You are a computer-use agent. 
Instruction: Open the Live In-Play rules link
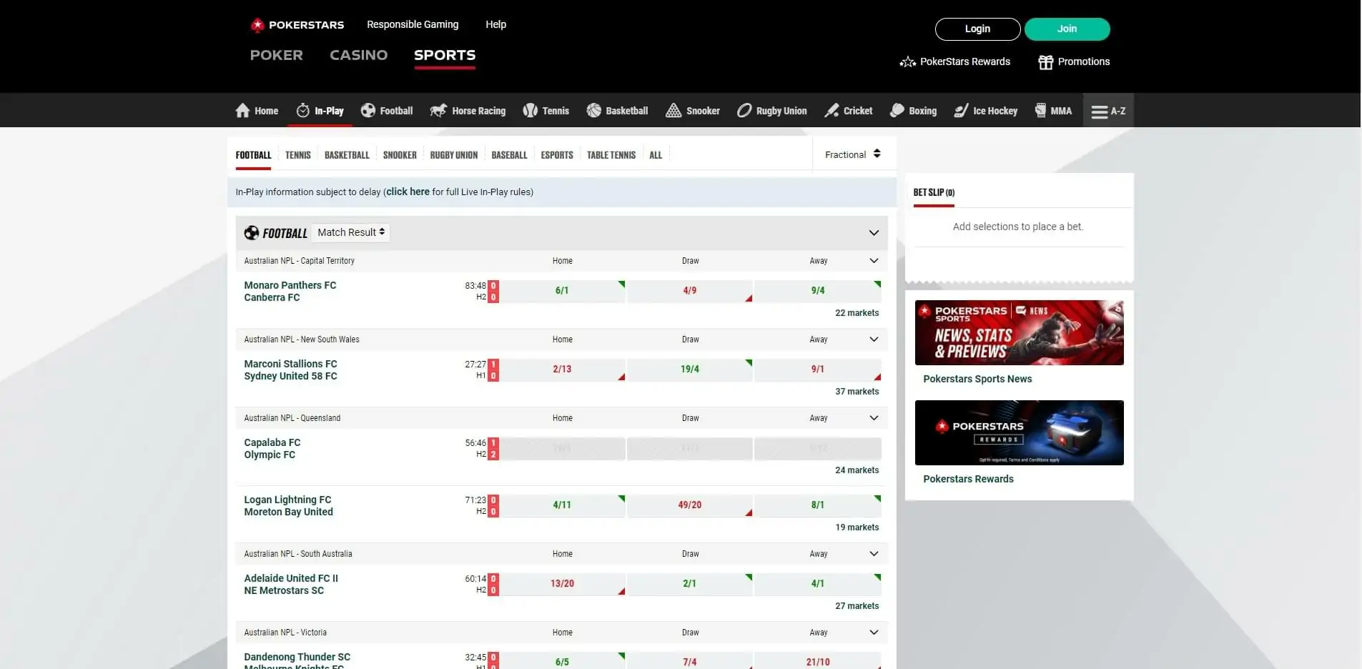coord(408,192)
